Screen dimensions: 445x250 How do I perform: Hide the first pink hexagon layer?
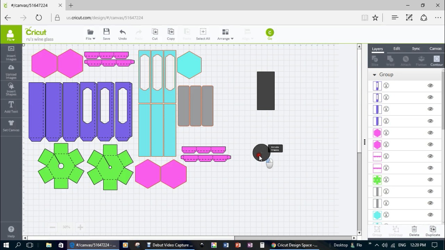(x=430, y=133)
